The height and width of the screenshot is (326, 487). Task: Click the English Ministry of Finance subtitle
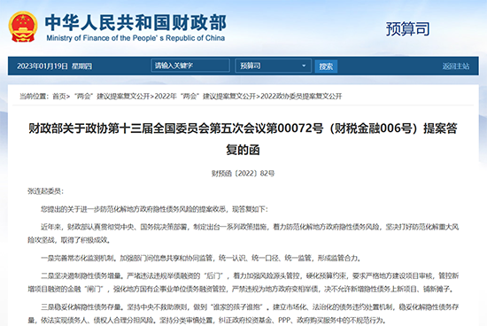click(135, 38)
